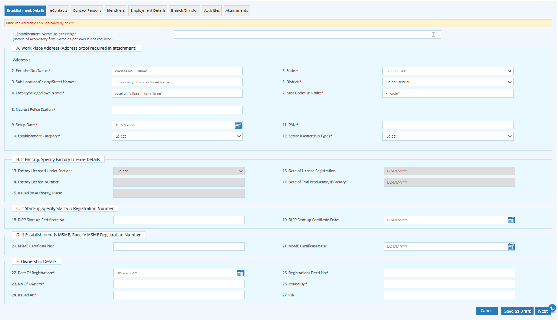Click the Next button

coord(542,311)
